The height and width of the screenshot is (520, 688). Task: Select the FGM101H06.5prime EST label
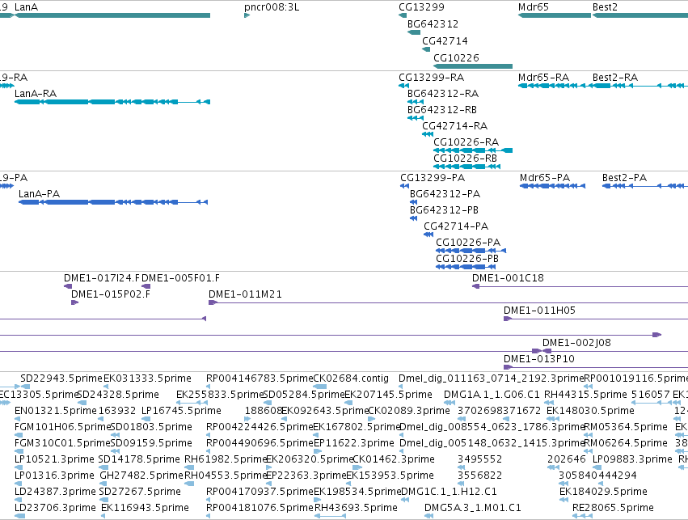pyautogui.click(x=62, y=427)
